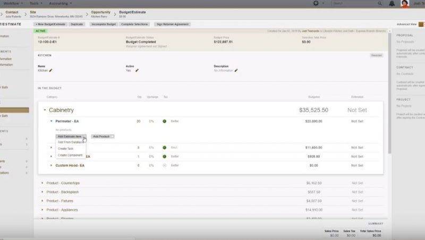The height and width of the screenshot is (240, 425).
Task: Expand the Custom Hood- EA item
Action: coord(51,165)
